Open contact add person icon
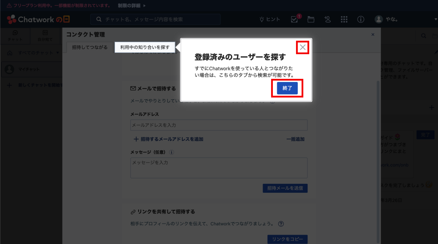This screenshot has width=438, height=244. click(x=327, y=19)
